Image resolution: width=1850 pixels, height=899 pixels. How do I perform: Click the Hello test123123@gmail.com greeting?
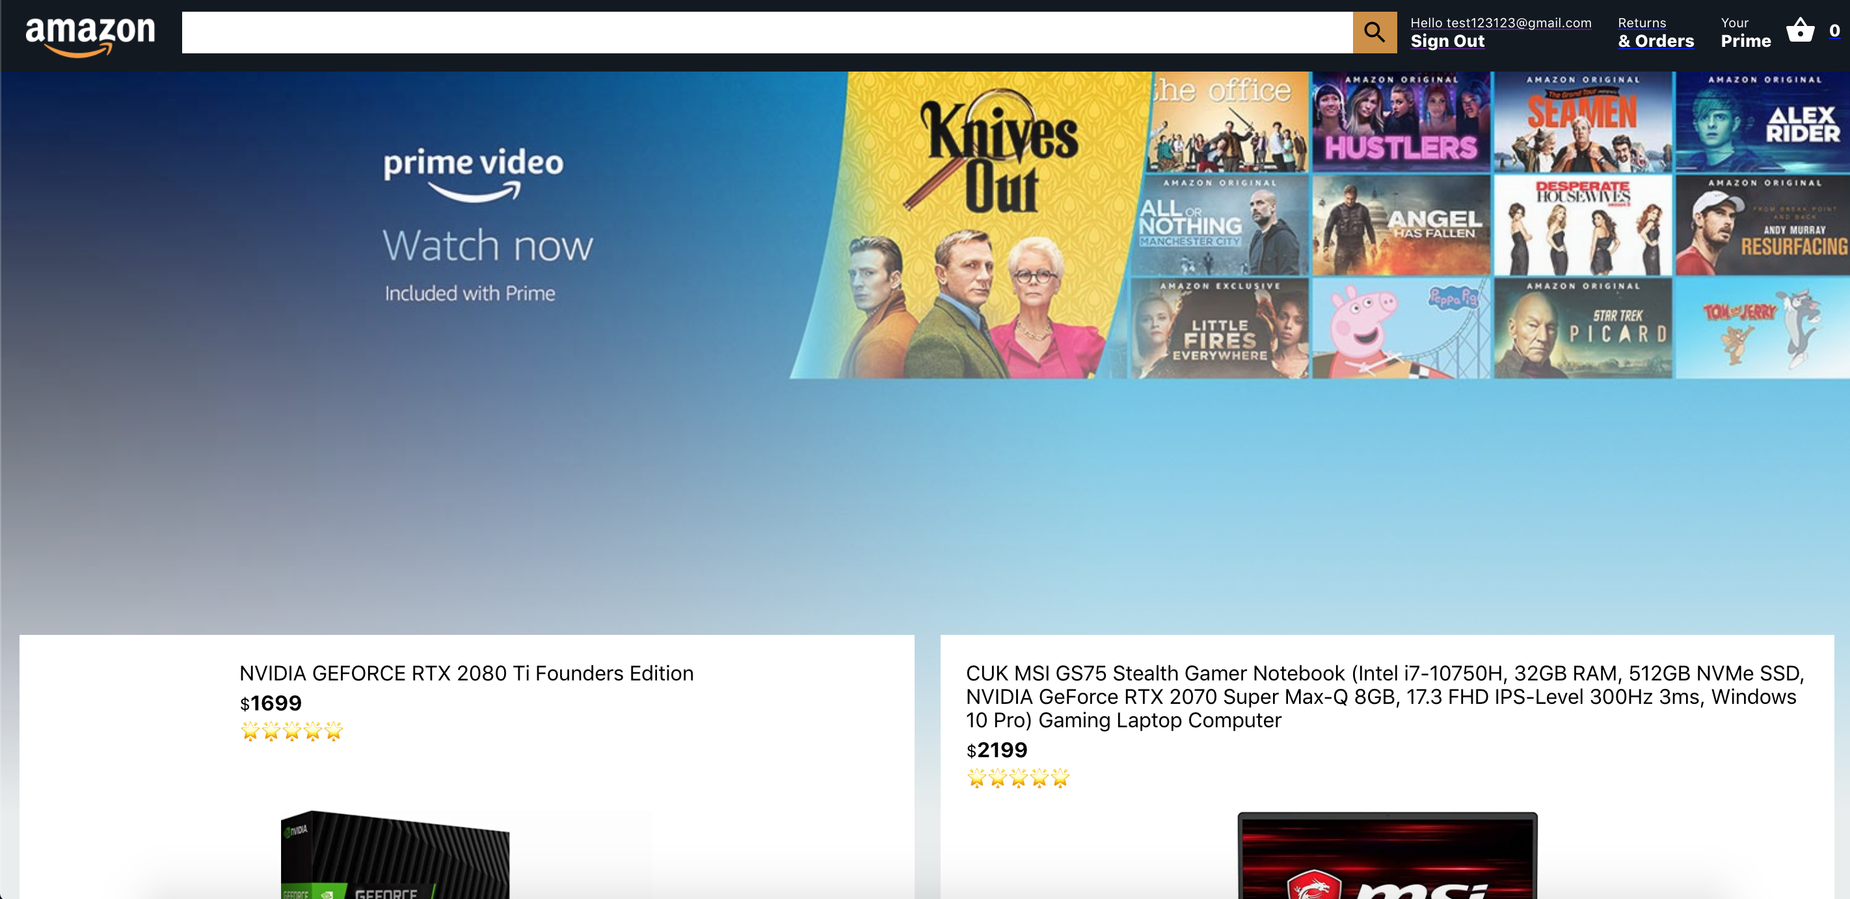pyautogui.click(x=1500, y=23)
